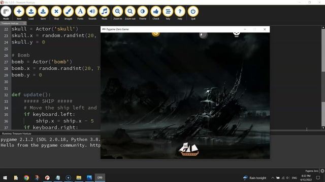
Task: Open the Rain tonight weather widget
Action: click(x=254, y=177)
